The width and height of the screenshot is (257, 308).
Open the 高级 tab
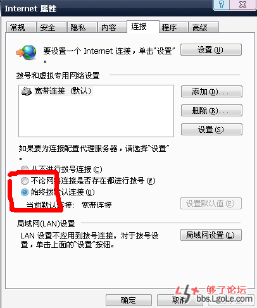[204, 27]
